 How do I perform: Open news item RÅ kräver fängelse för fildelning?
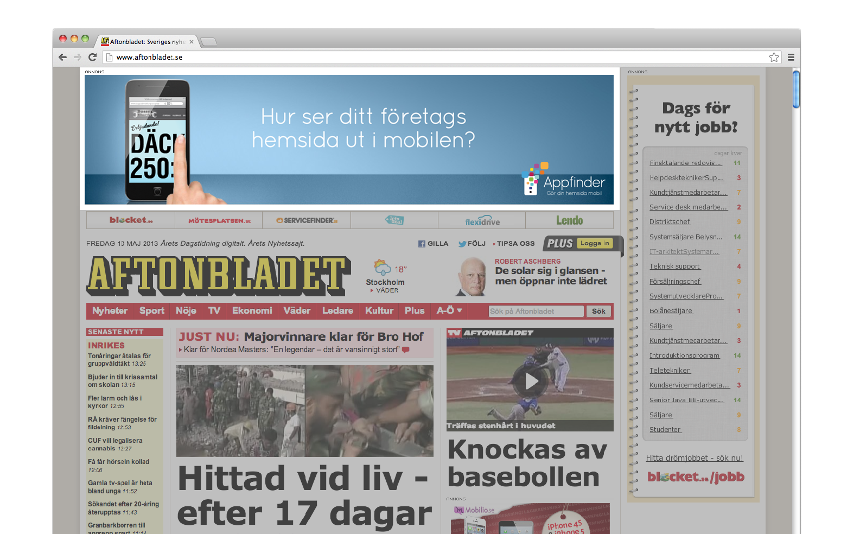pos(122,423)
